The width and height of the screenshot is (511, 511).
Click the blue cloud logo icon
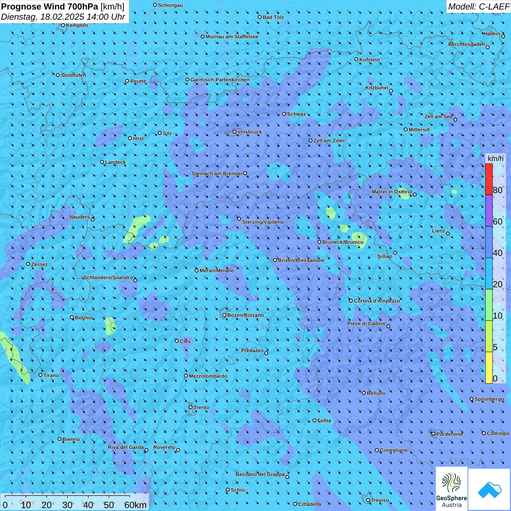[x=489, y=490]
